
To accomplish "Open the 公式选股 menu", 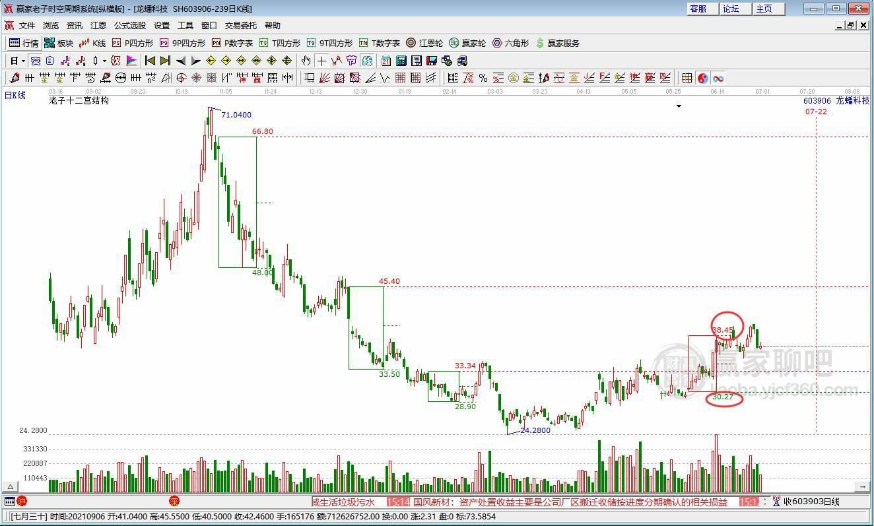I will 130,26.
